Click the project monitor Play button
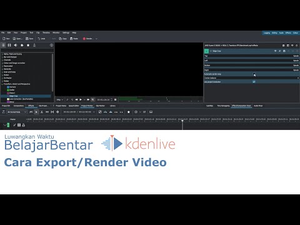The image size is (300, 225). (x=81, y=100)
